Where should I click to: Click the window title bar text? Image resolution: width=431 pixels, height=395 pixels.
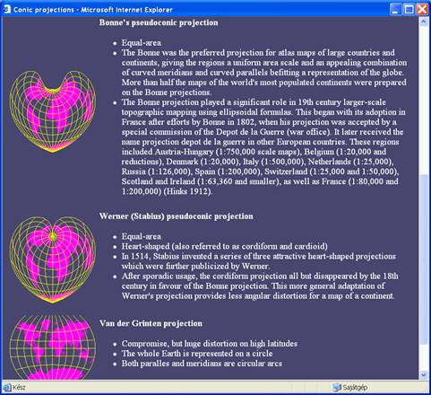[93, 10]
